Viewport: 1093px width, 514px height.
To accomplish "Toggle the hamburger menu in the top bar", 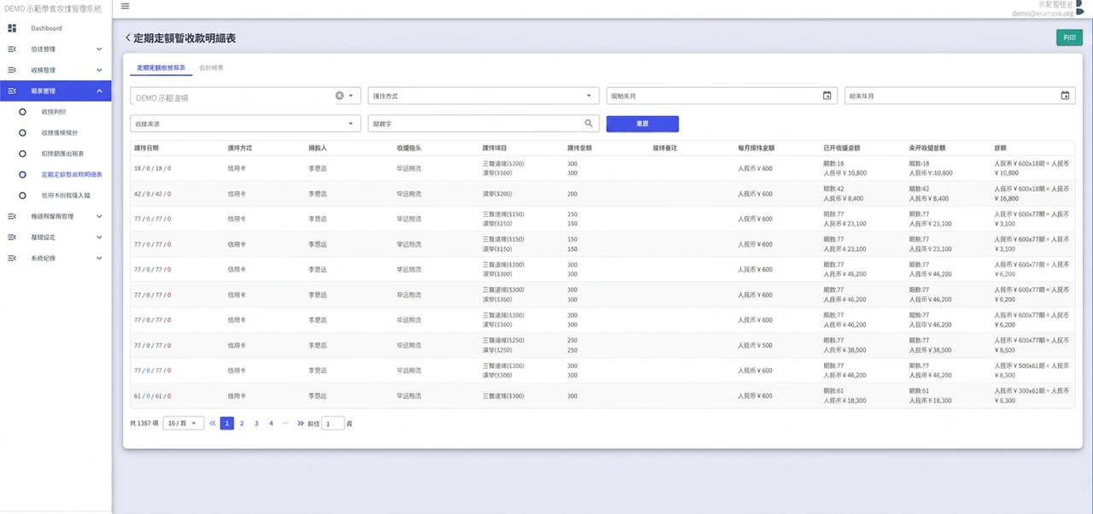I will tap(126, 6).
